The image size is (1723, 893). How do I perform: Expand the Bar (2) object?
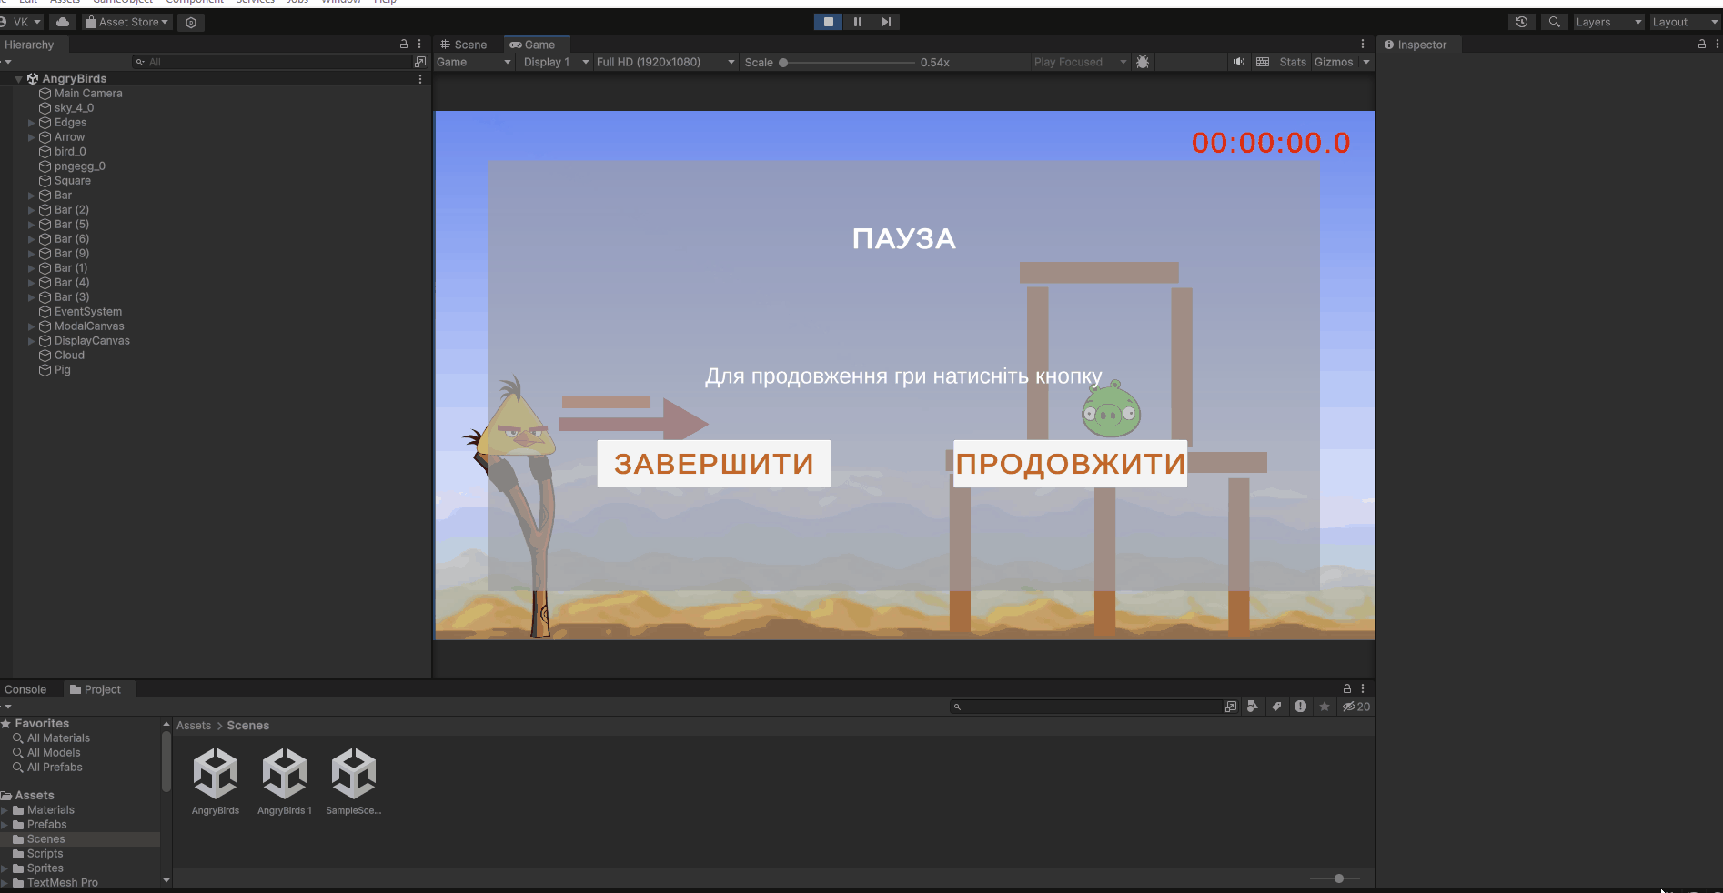[31, 210]
